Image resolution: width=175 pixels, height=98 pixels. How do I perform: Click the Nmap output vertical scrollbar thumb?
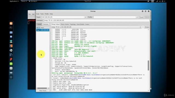[x=148, y=65]
